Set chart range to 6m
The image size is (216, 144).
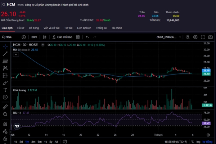tap(40, 141)
